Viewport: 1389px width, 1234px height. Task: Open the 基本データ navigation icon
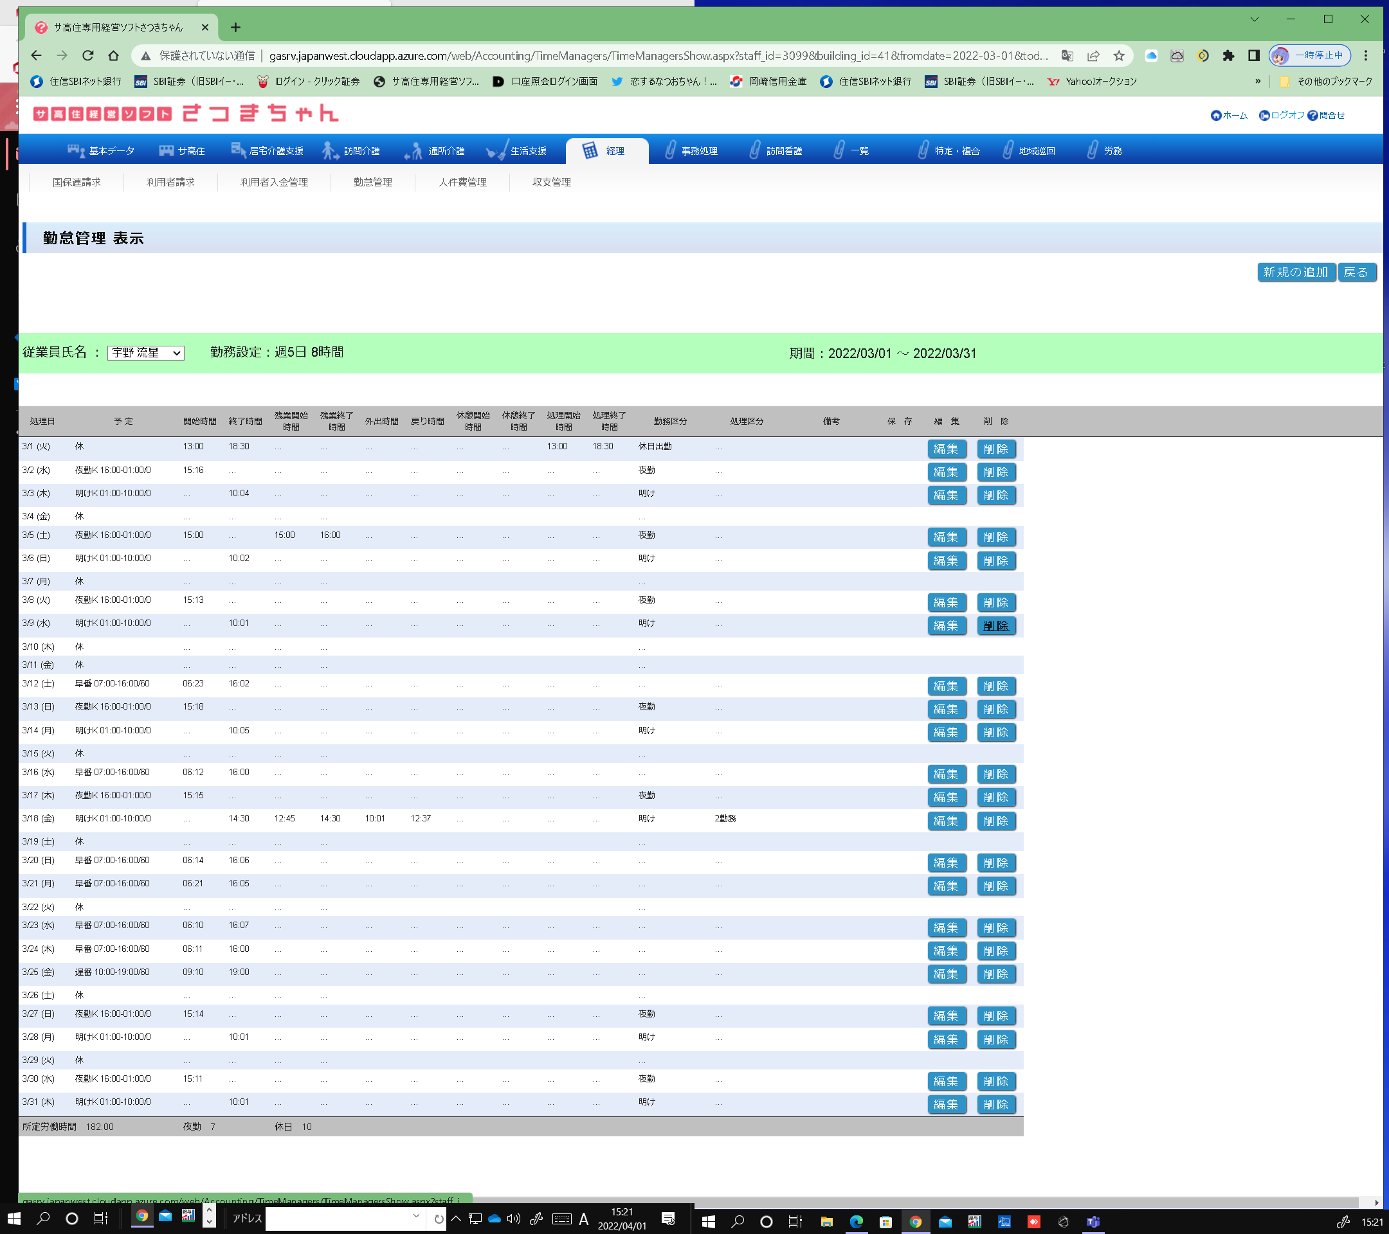coord(75,151)
